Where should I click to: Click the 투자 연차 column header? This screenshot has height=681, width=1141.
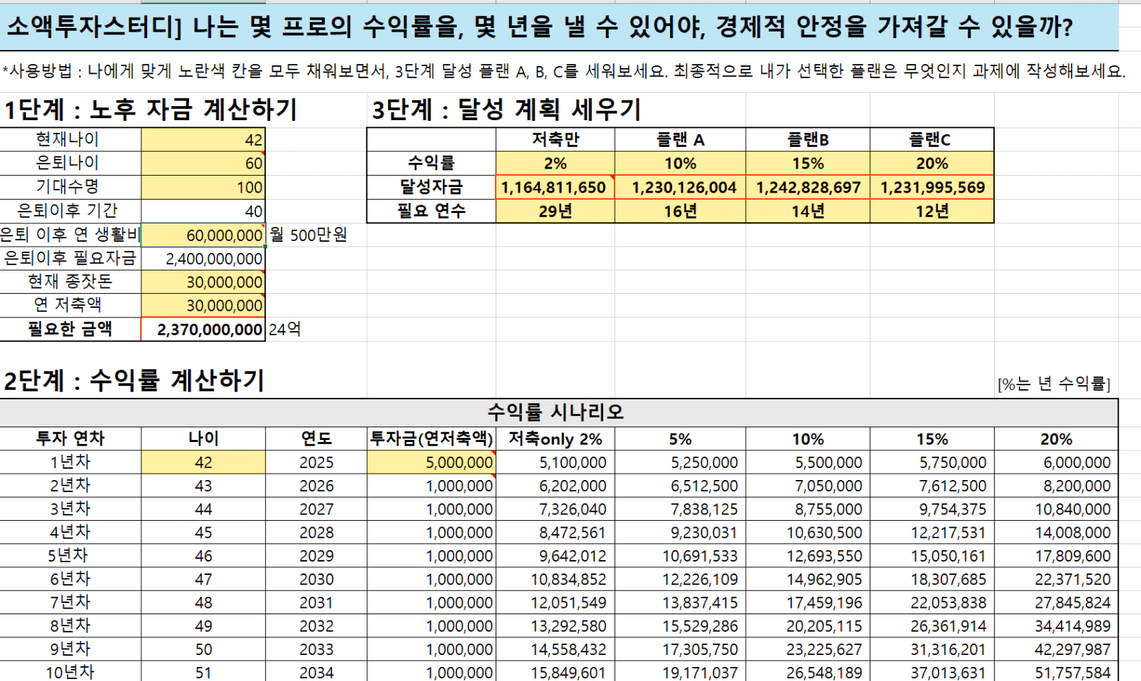pyautogui.click(x=70, y=439)
